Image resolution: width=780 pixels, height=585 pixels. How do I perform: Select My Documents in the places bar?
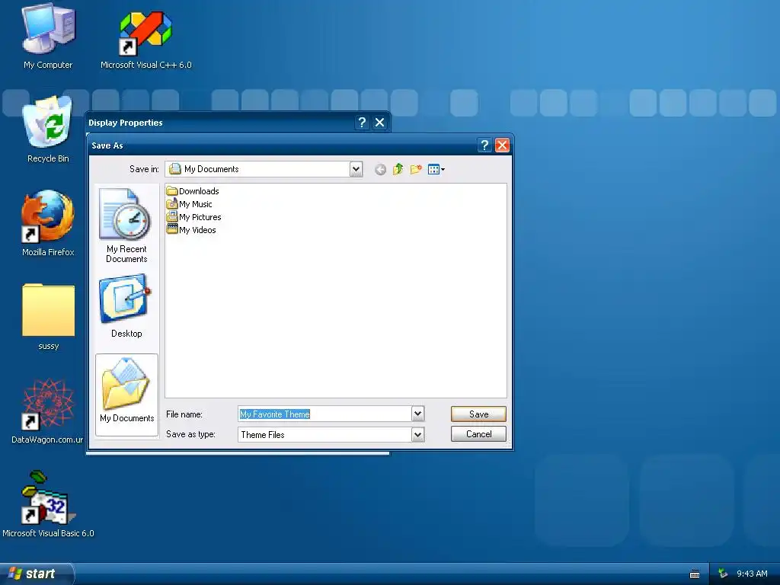(x=126, y=395)
